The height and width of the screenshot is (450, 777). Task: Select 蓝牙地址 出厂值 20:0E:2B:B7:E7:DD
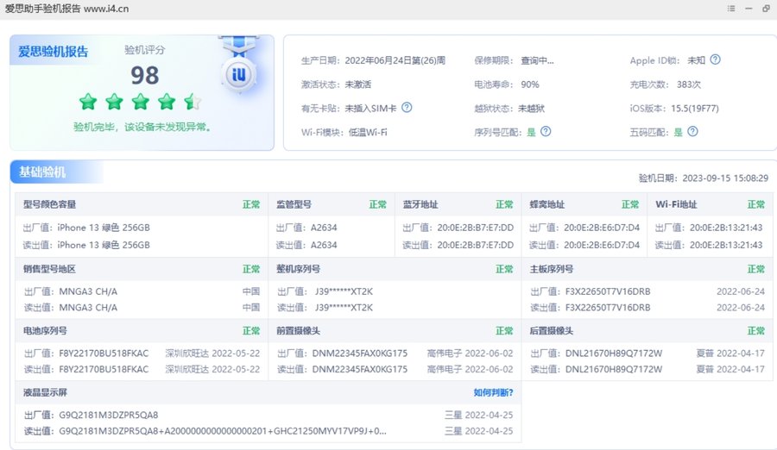coord(475,228)
